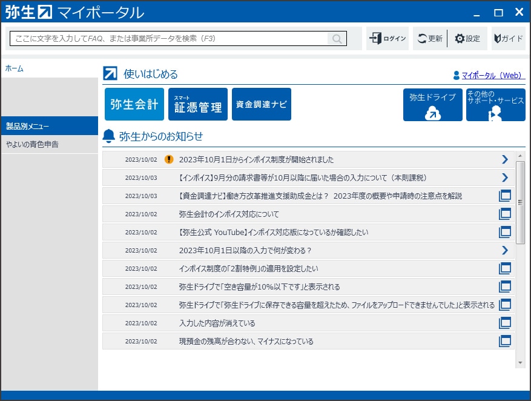The height and width of the screenshot is (401, 531).
Task: Click the 弥生 logo in the title bar
Action: pyautogui.click(x=28, y=12)
